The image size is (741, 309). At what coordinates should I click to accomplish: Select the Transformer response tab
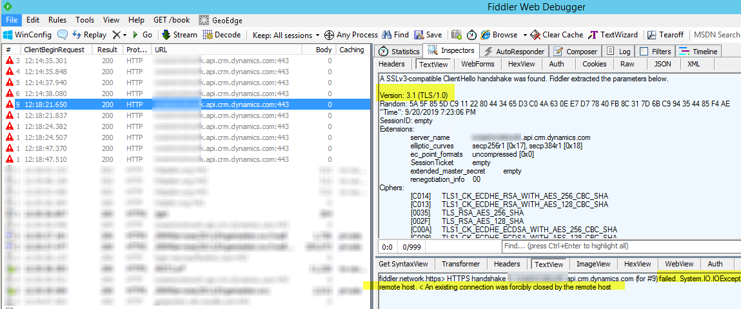tap(460, 264)
